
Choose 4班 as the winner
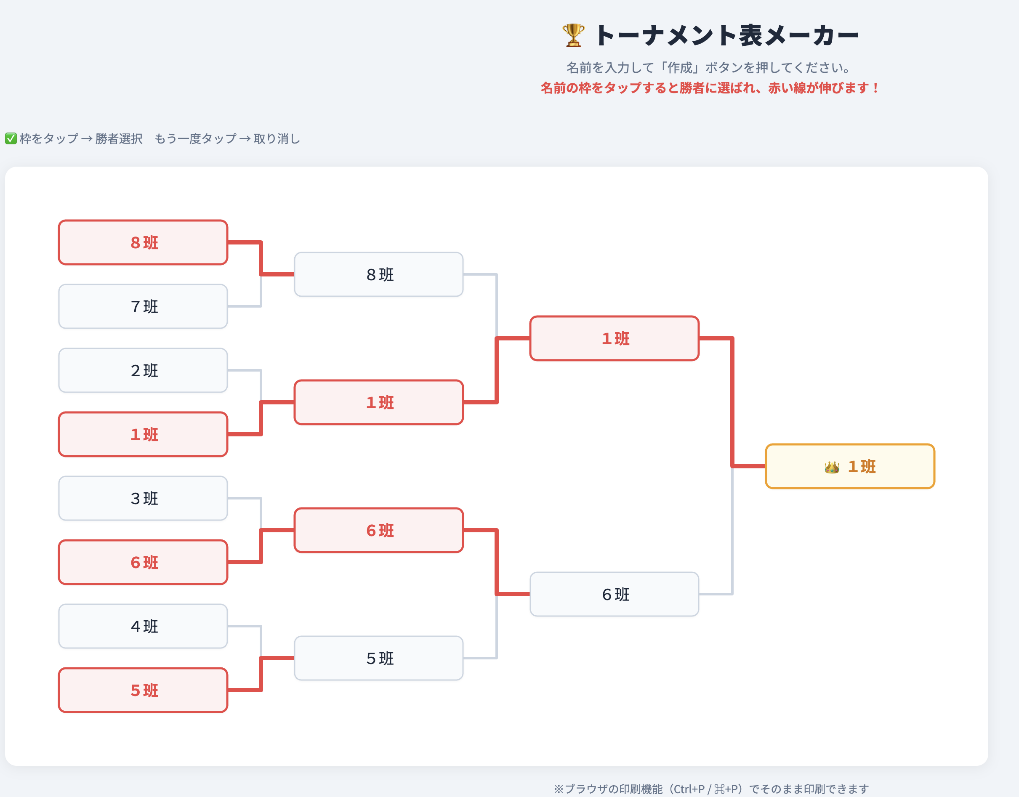tap(143, 626)
